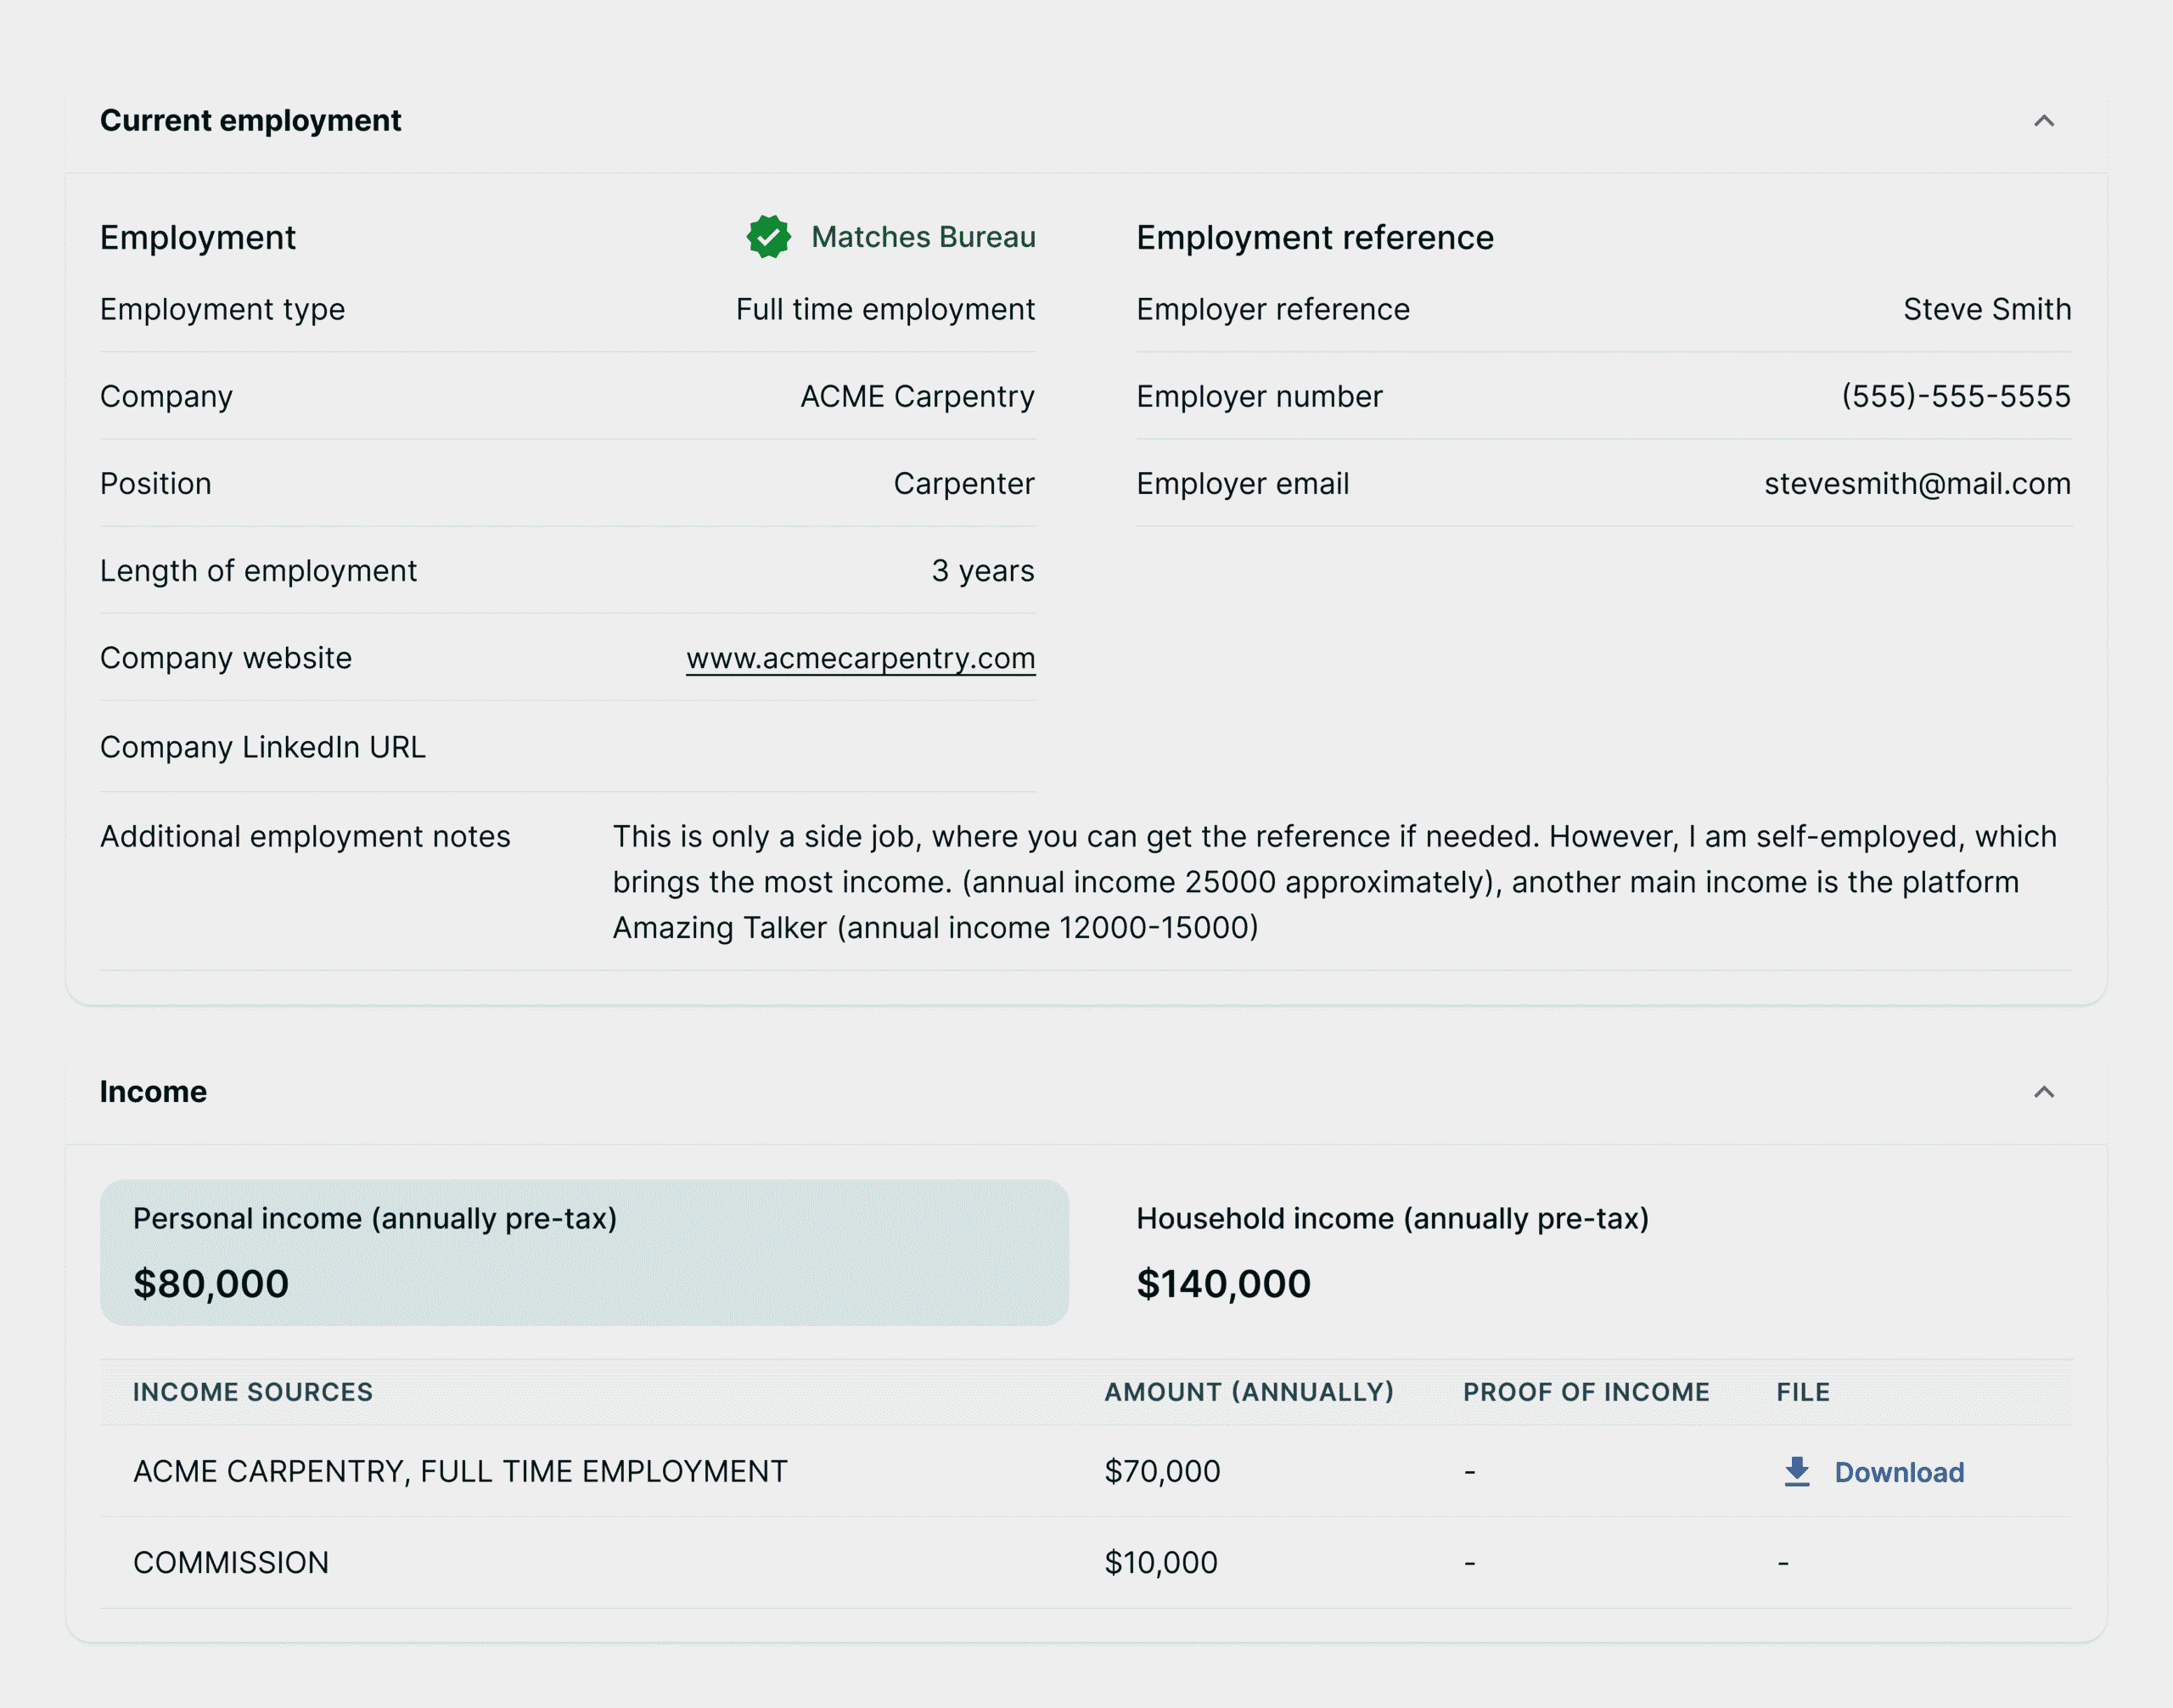2173x1708 pixels.
Task: Collapse the Current employment section chevron
Action: coord(2043,121)
